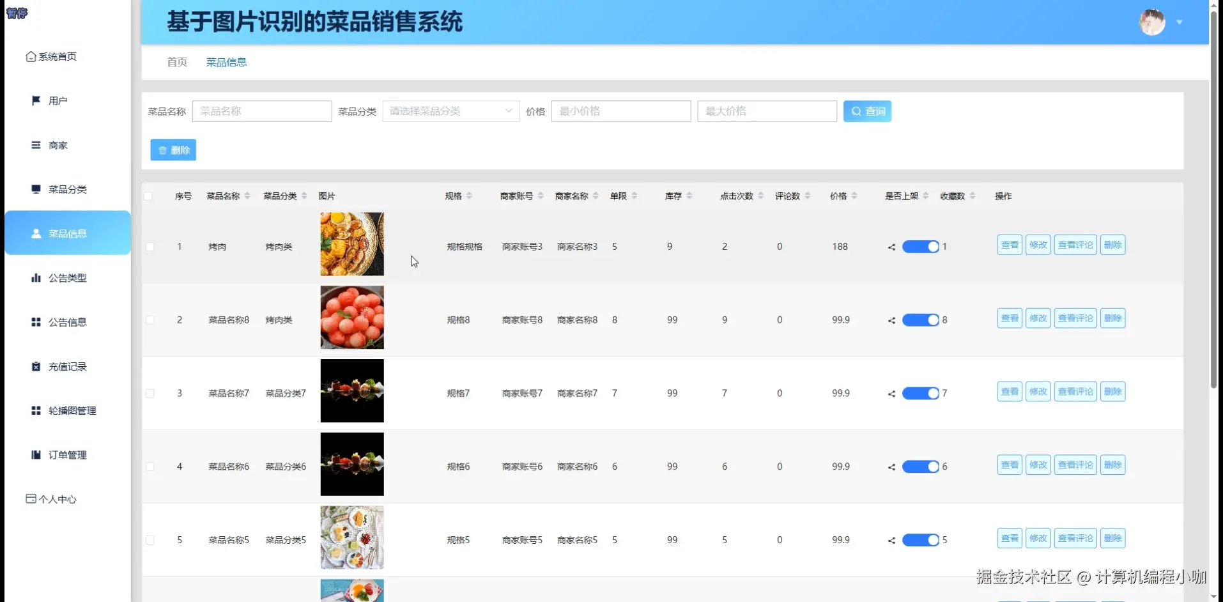1223x602 pixels.
Task: Click the 查询 search button
Action: point(867,111)
